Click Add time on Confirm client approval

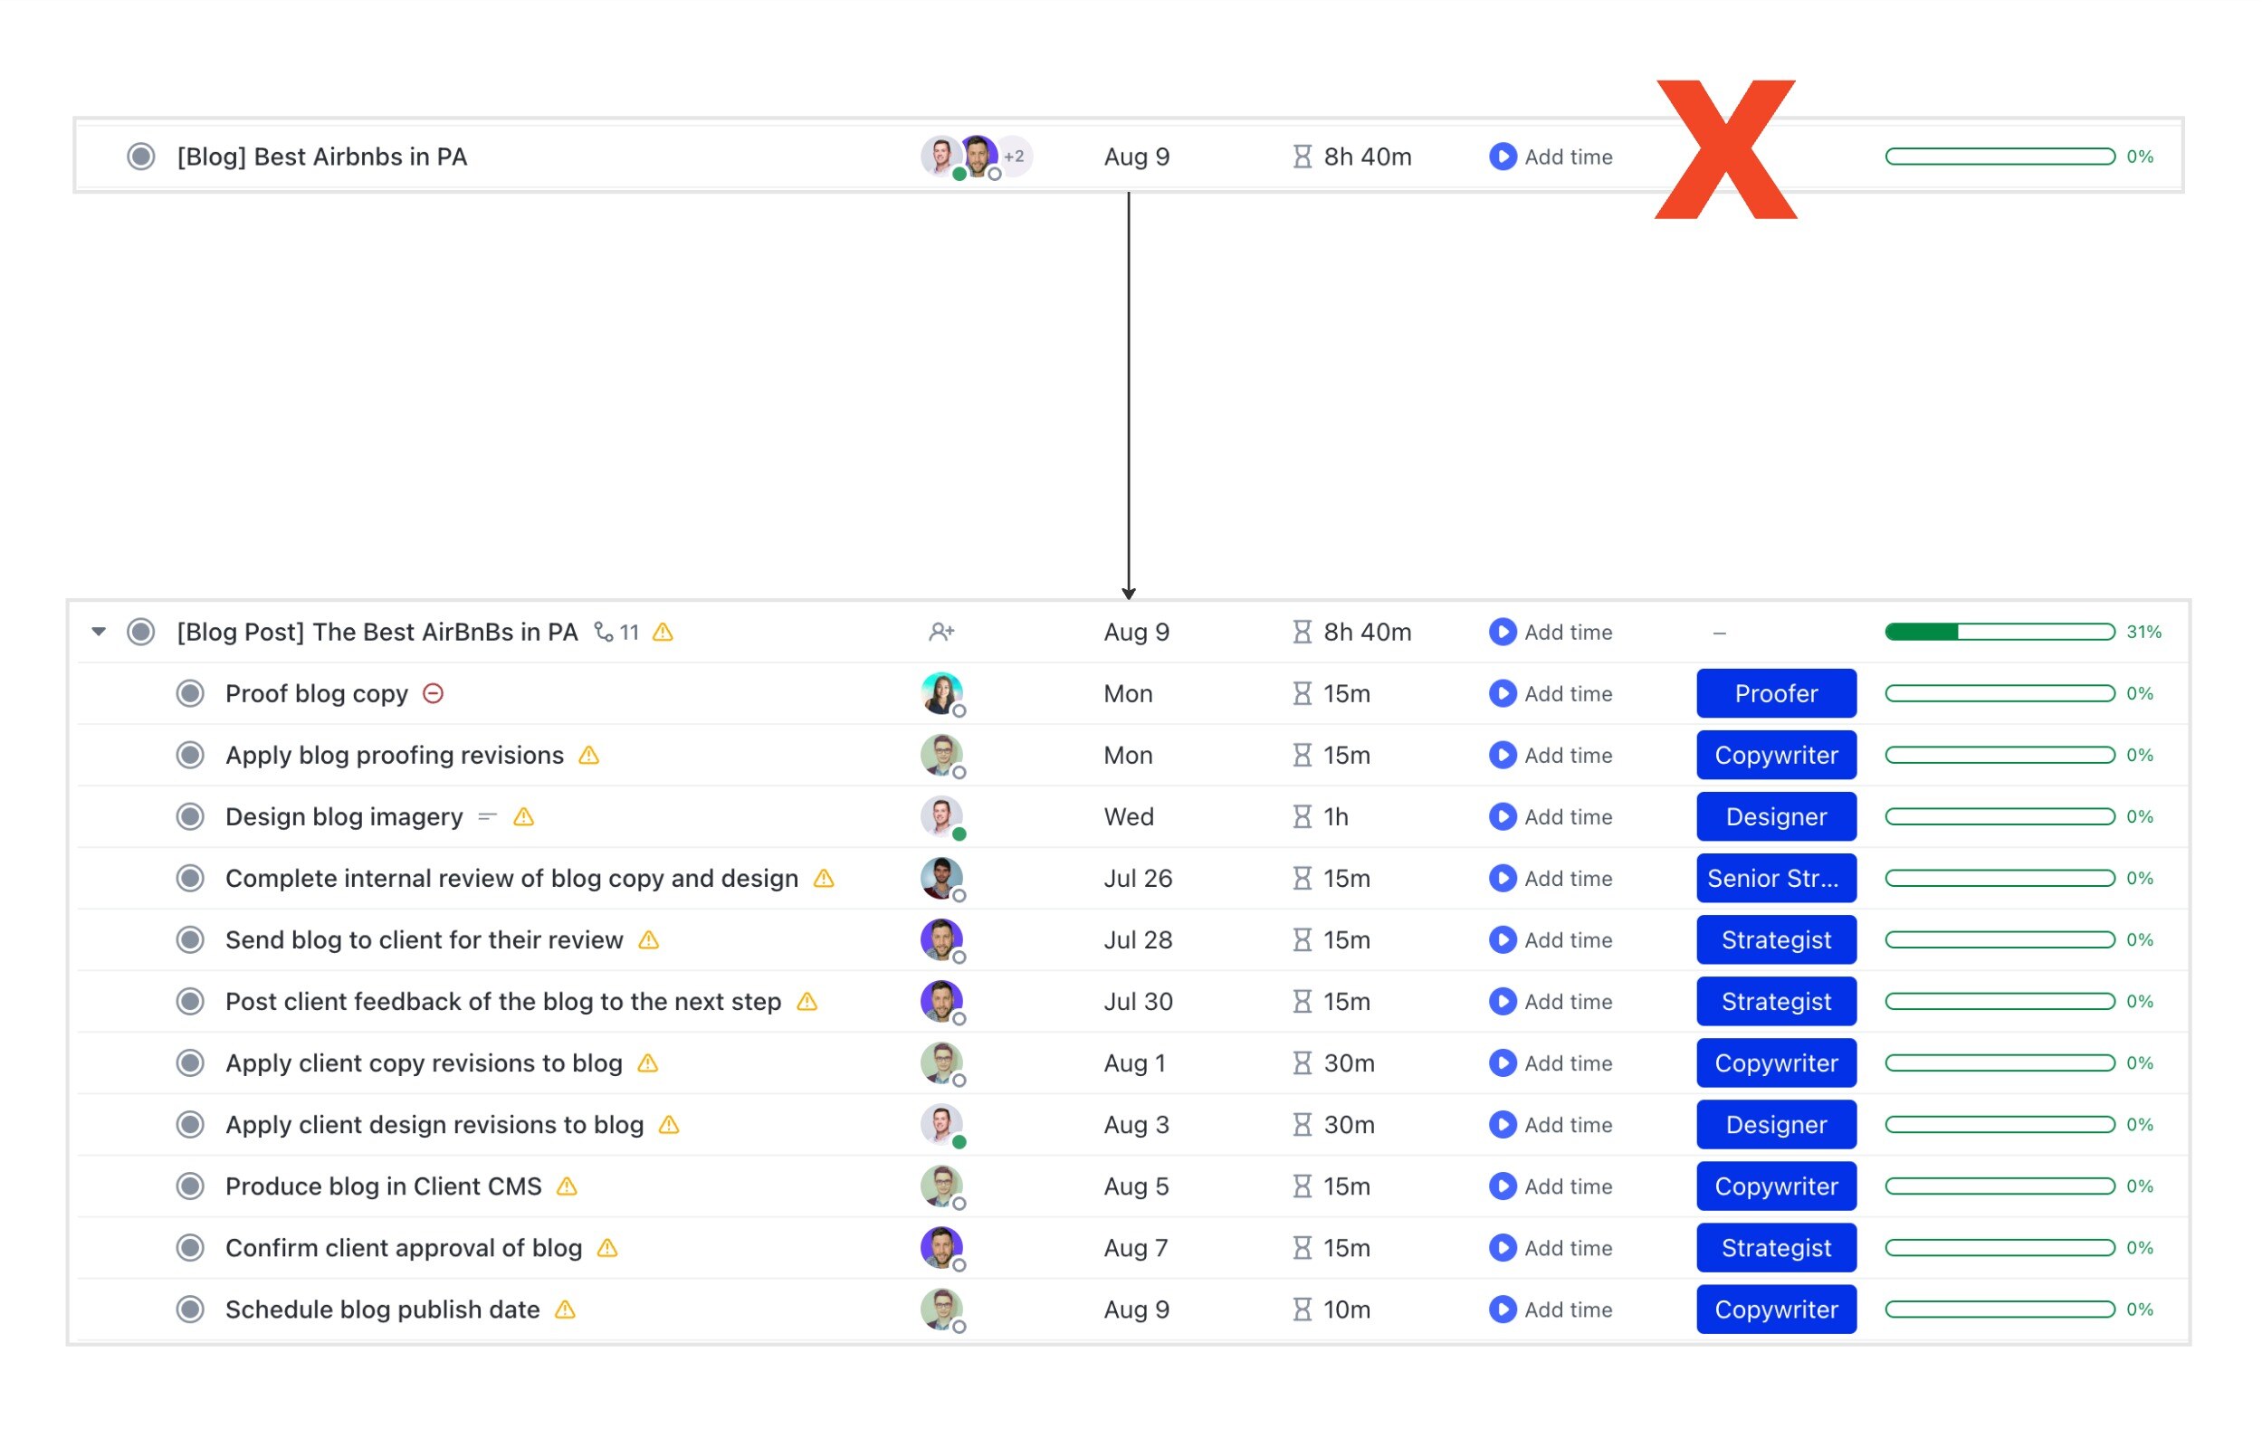point(1568,1248)
